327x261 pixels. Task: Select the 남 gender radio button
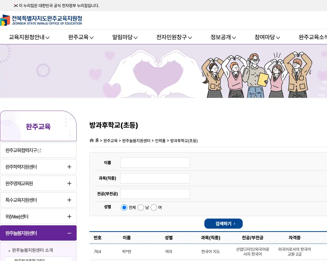point(141,207)
